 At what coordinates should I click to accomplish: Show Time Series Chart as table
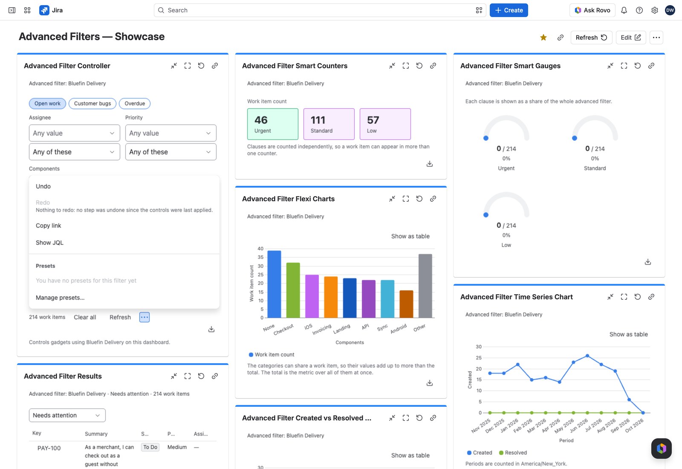[x=628, y=334]
